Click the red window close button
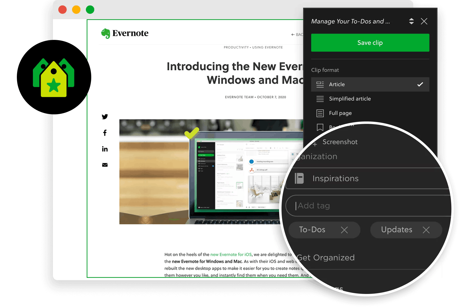 coord(63,10)
